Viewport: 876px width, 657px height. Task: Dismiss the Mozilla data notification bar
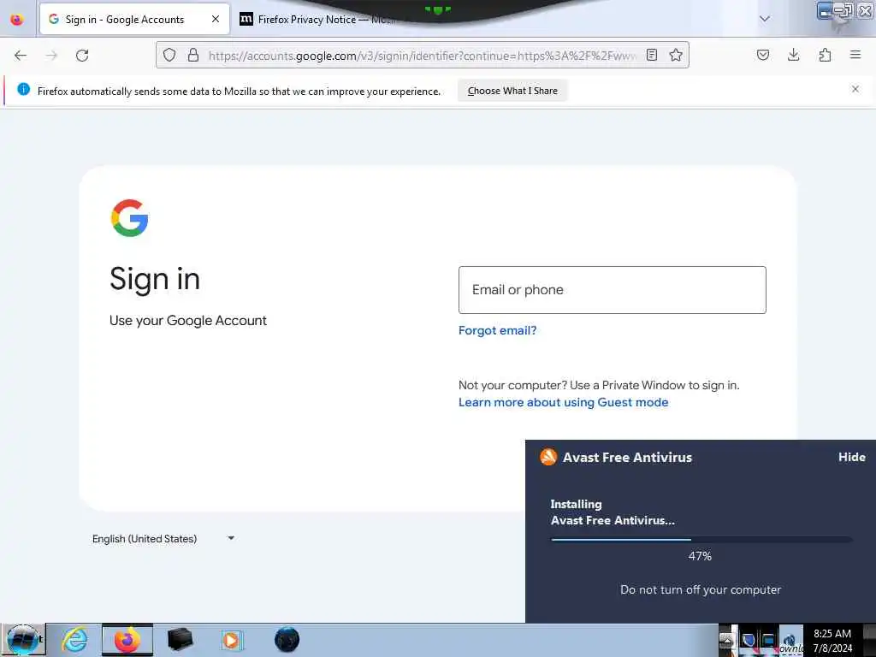click(x=855, y=89)
